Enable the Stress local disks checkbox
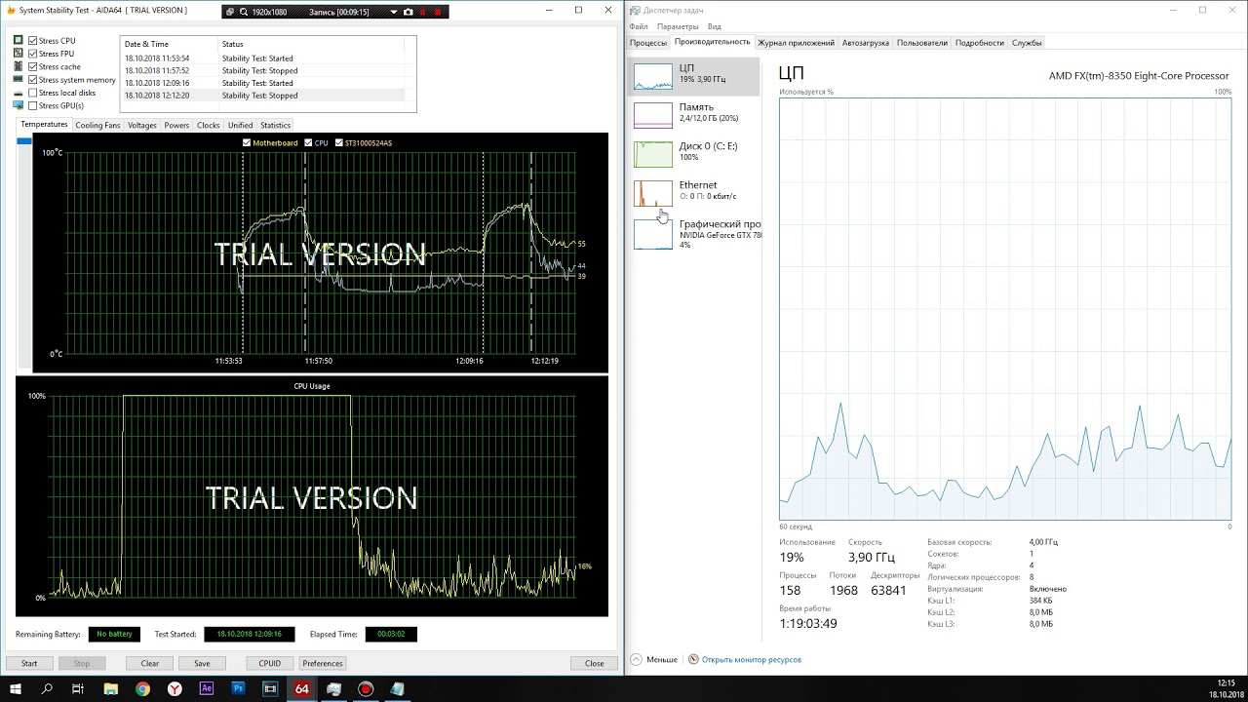This screenshot has width=1248, height=702. (x=33, y=93)
